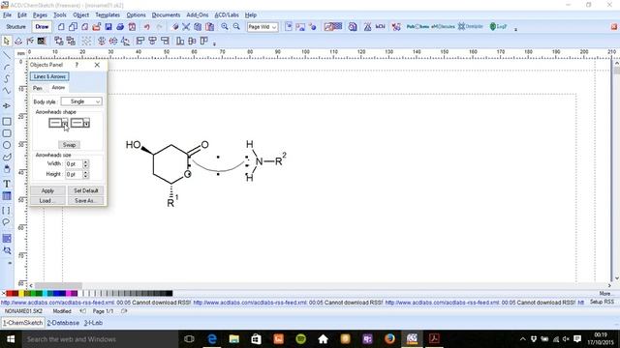Open Firefox from the Windows taskbar
The height and width of the screenshot is (348, 620).
[389, 339]
